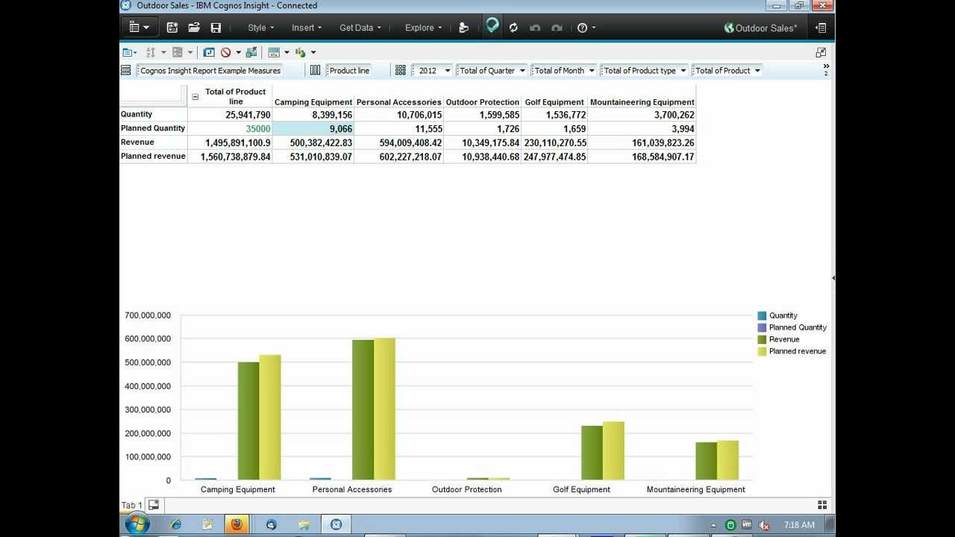Click the Outdoor Sales globe label
955x537 pixels.
click(760, 28)
